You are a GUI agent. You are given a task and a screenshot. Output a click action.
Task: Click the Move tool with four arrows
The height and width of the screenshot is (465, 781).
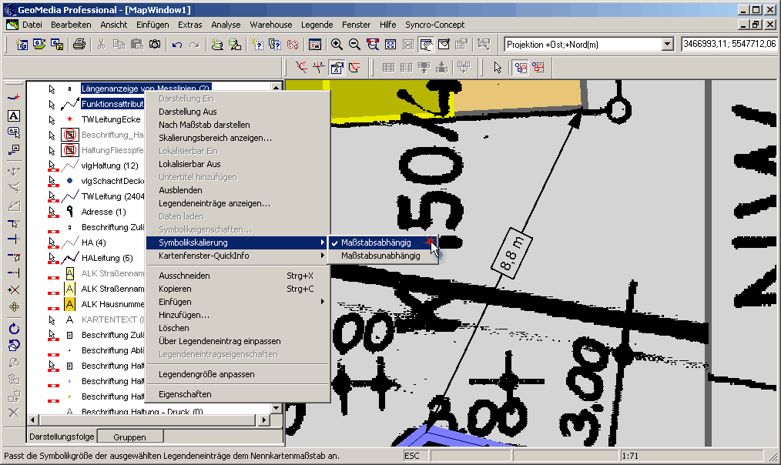coord(13,306)
